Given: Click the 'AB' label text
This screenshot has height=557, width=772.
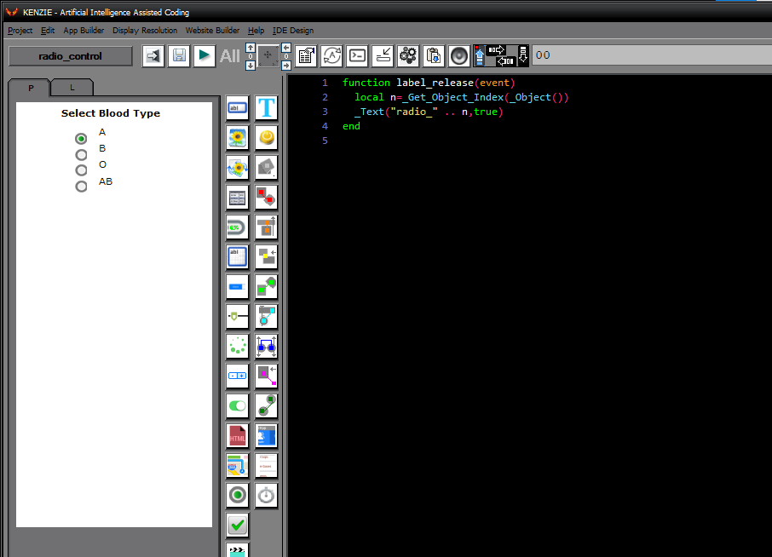Looking at the screenshot, I should click(106, 181).
